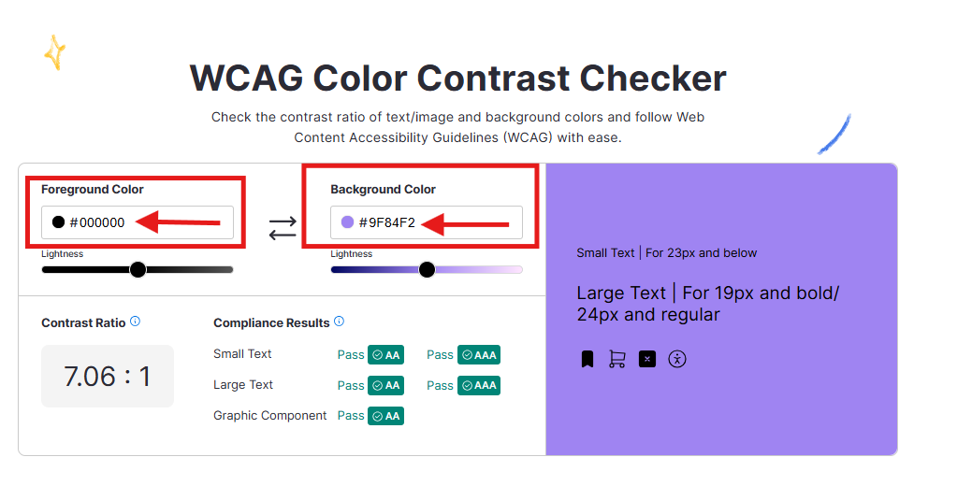This screenshot has height=486, width=957.
Task: Open the black foreground color swatch
Action: pos(58,222)
